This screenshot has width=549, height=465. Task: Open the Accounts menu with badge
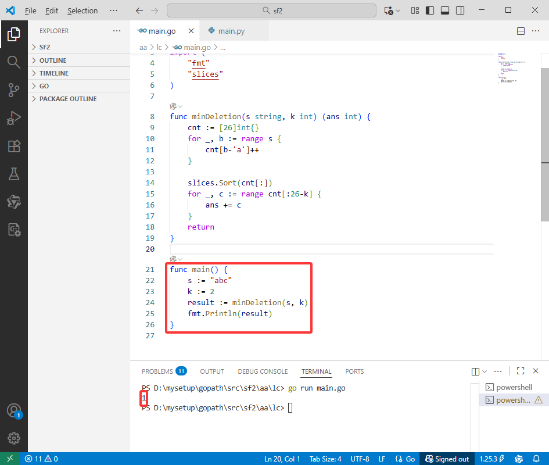[x=14, y=411]
